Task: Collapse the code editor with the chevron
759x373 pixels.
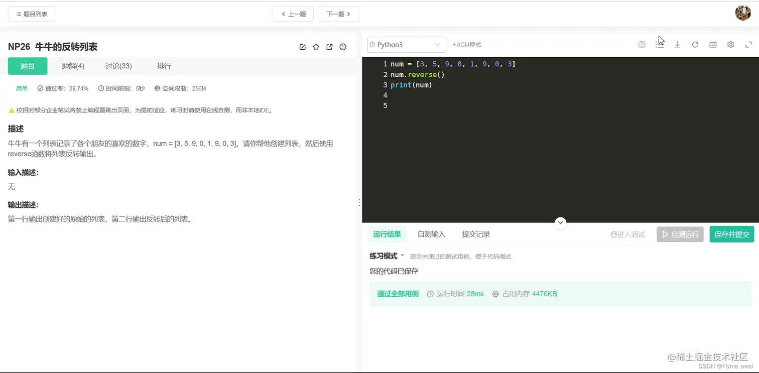Action: pyautogui.click(x=560, y=222)
